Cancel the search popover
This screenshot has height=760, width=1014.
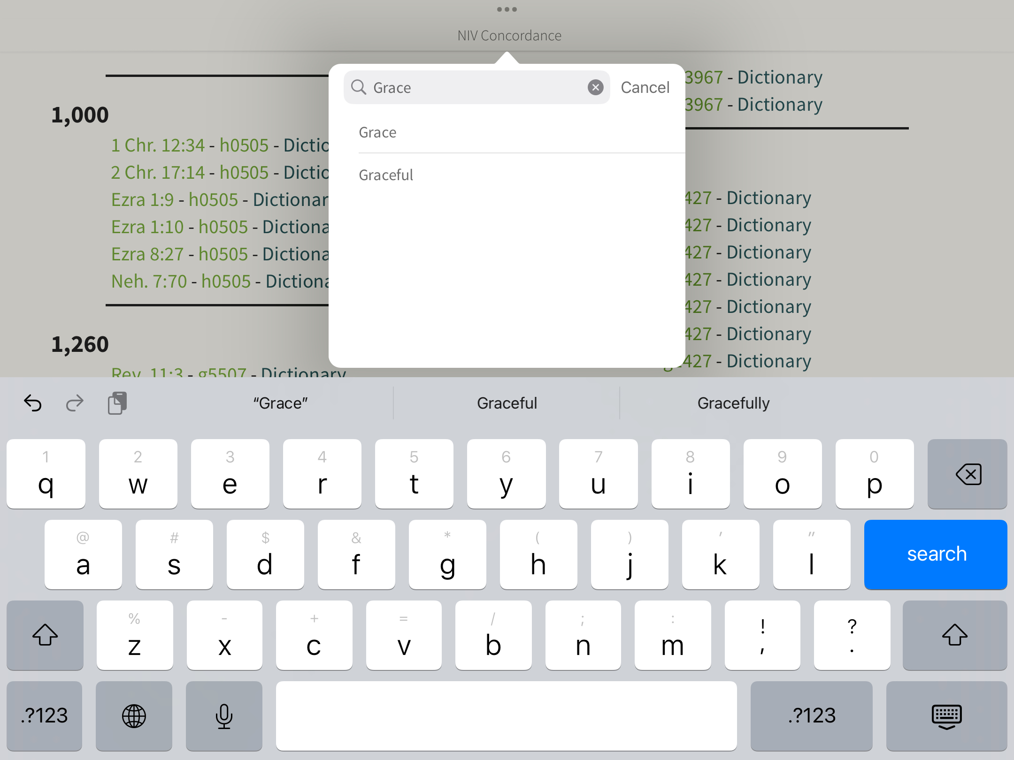tap(645, 87)
